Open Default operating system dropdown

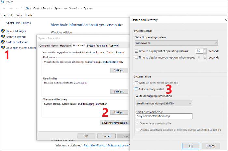[176, 43]
